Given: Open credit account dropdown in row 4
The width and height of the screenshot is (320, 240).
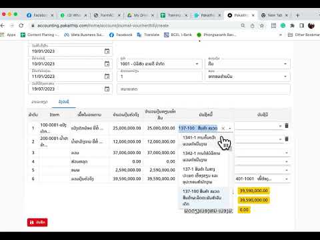Looking at the screenshot, I should 287,161.
